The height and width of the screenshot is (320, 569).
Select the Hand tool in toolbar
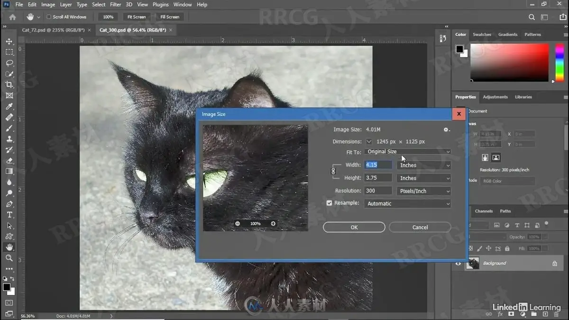pyautogui.click(x=9, y=247)
